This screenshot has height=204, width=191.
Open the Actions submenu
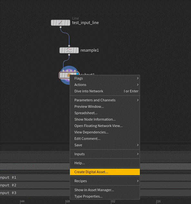point(105,85)
